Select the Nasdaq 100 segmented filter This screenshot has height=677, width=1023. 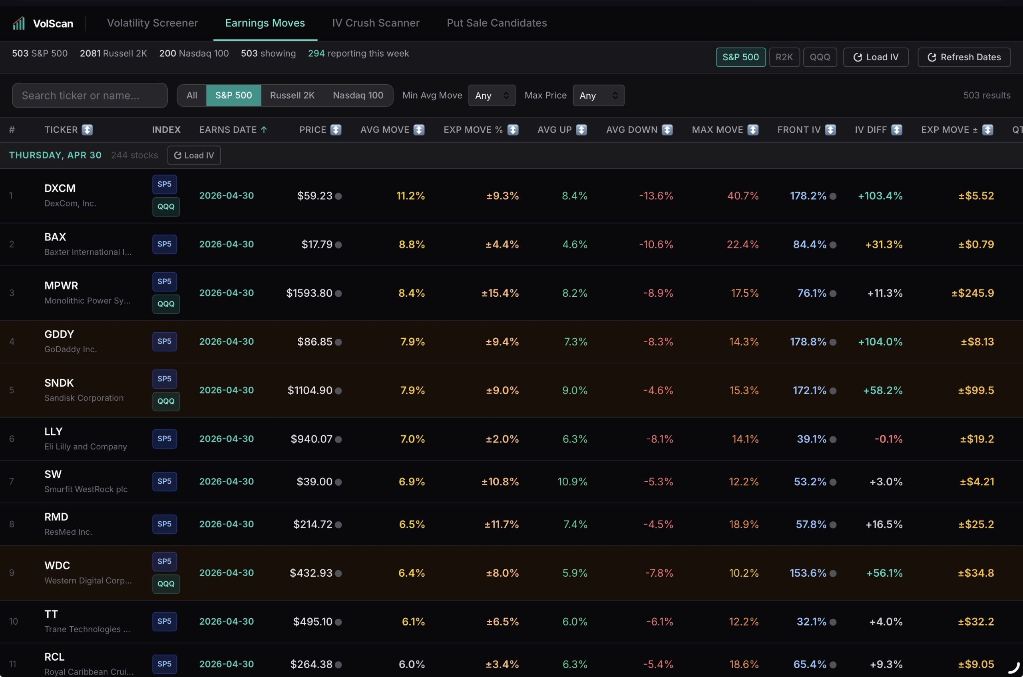pos(358,95)
